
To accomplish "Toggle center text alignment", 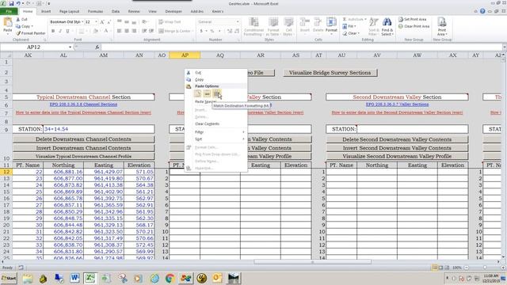I will pyautogui.click(x=127, y=31).
